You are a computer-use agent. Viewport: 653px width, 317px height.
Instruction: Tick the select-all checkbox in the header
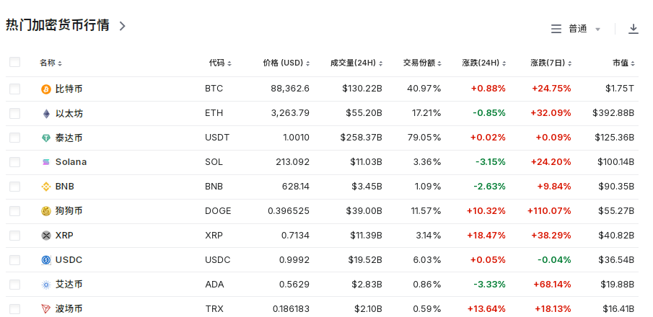pyautogui.click(x=14, y=63)
